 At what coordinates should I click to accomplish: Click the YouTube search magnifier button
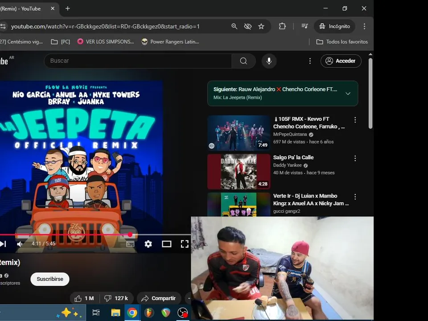[243, 61]
